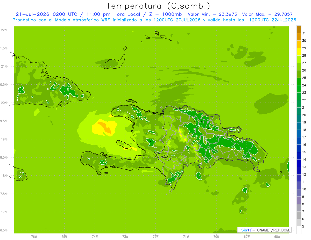The height and width of the screenshot is (240, 311).
Task: Click the "31" label on the color legend
Action: pos(304,33)
